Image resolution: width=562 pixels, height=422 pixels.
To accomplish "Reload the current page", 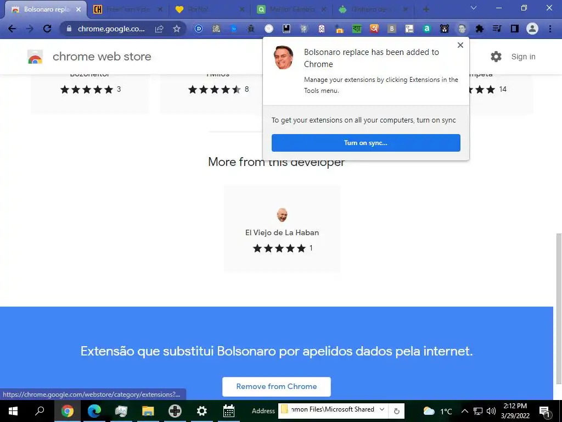I will tap(47, 29).
